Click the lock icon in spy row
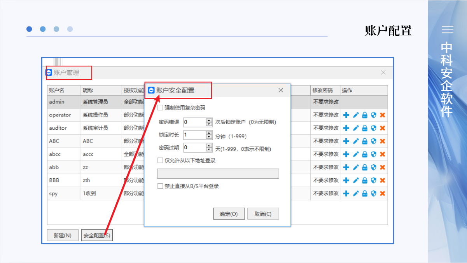Viewport: 467px width, 263px height. (x=365, y=193)
